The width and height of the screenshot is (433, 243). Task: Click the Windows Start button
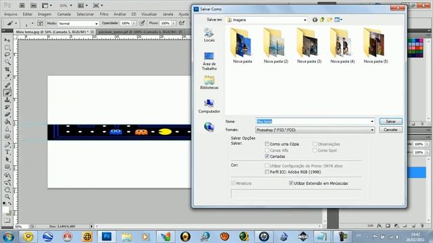8,237
